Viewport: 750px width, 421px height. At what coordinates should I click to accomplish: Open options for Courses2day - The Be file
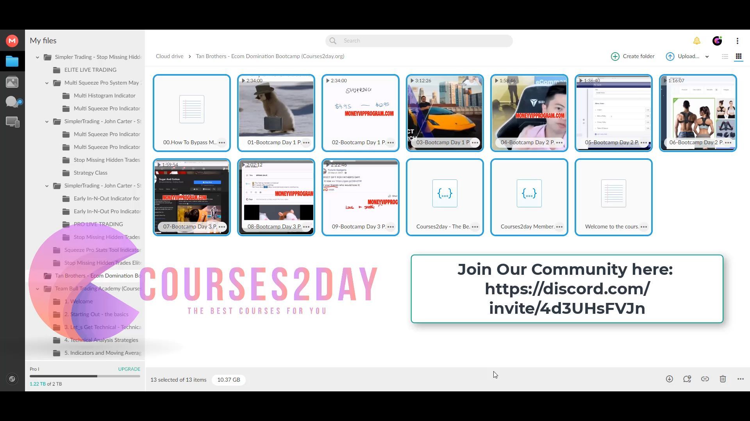(x=475, y=227)
